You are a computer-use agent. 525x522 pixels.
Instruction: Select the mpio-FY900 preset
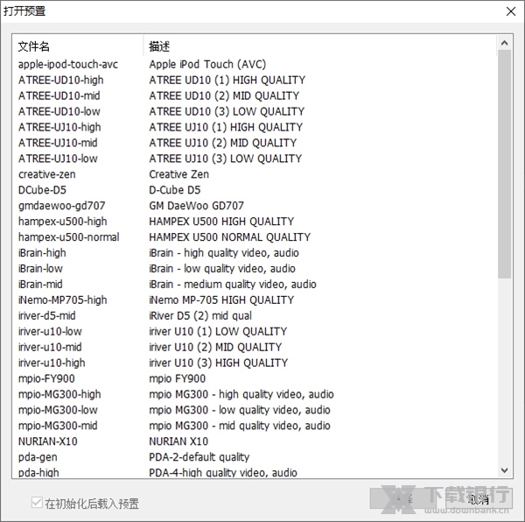pyautogui.click(x=47, y=378)
